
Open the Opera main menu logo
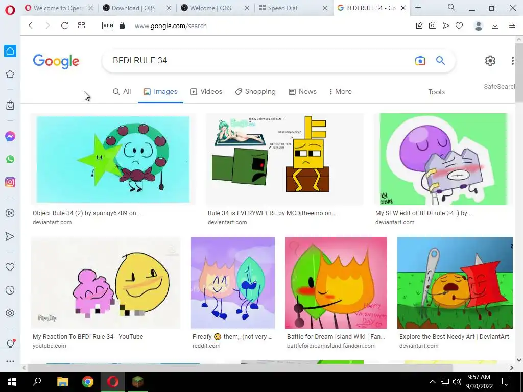[10, 10]
